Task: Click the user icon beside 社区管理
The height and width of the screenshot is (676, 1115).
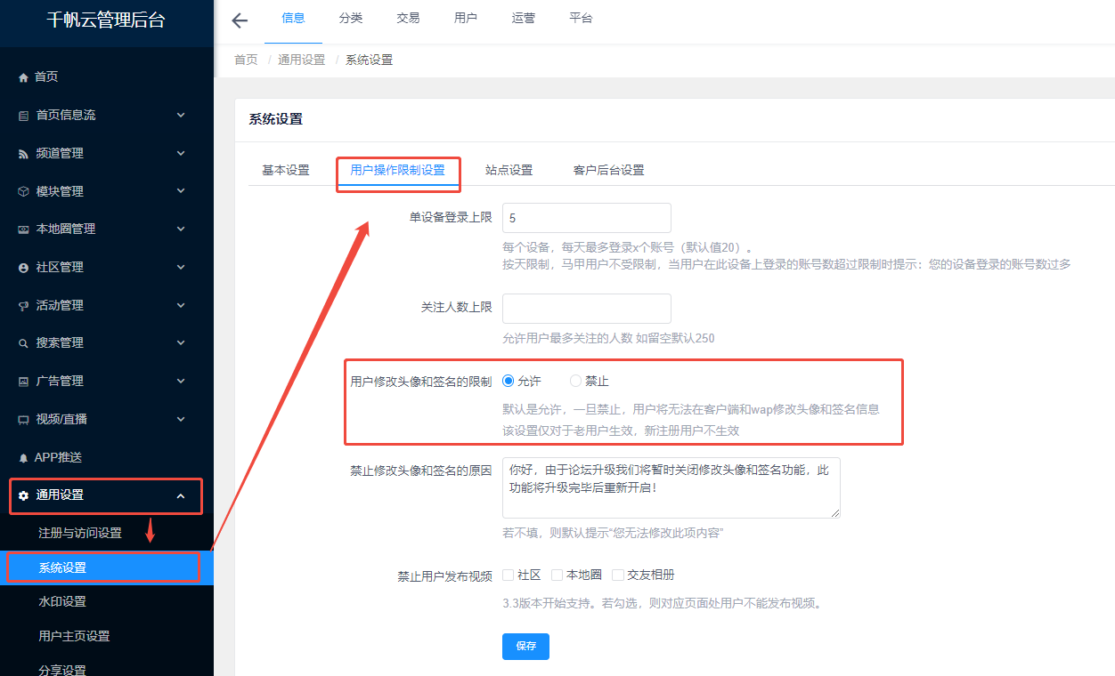Action: click(x=24, y=268)
